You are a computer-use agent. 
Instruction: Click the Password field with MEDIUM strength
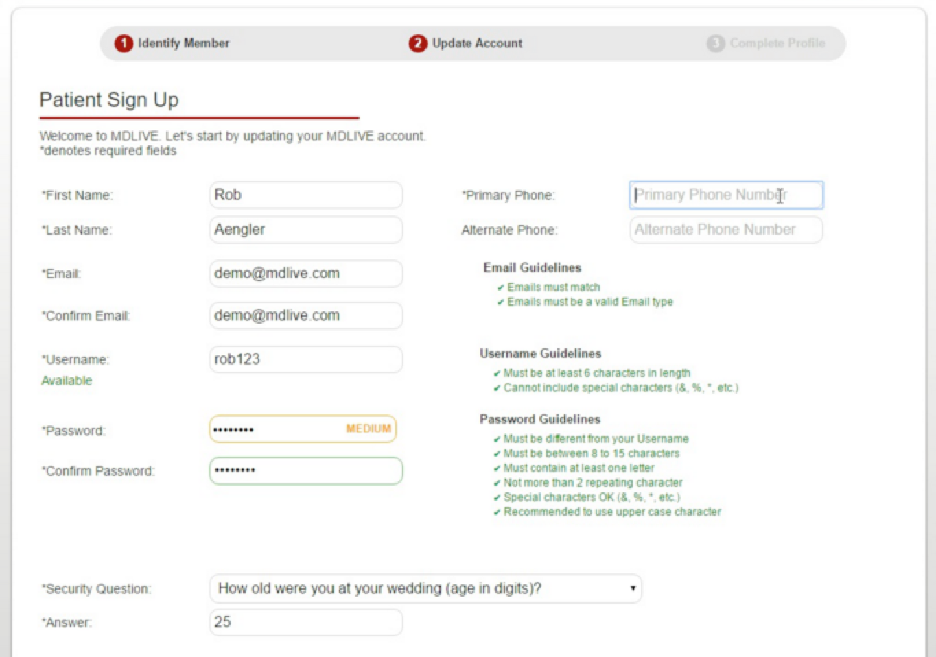pyautogui.click(x=303, y=429)
